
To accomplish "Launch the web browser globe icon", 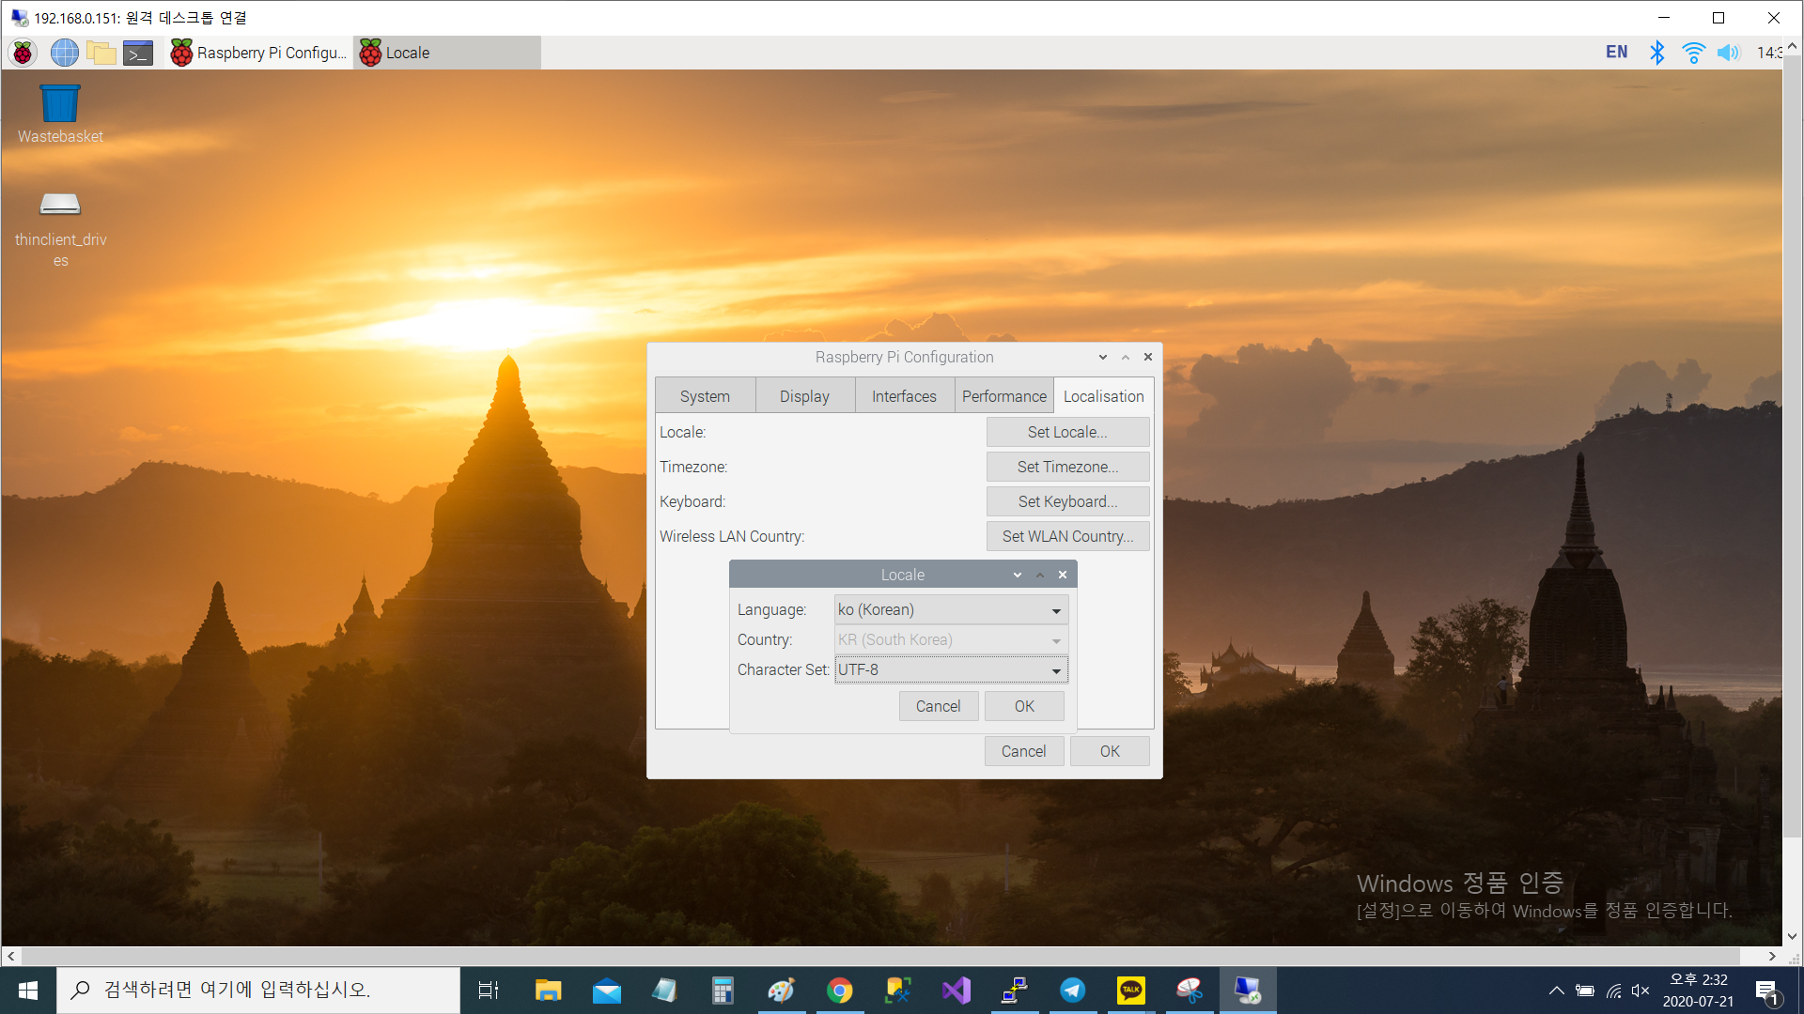I will (64, 53).
